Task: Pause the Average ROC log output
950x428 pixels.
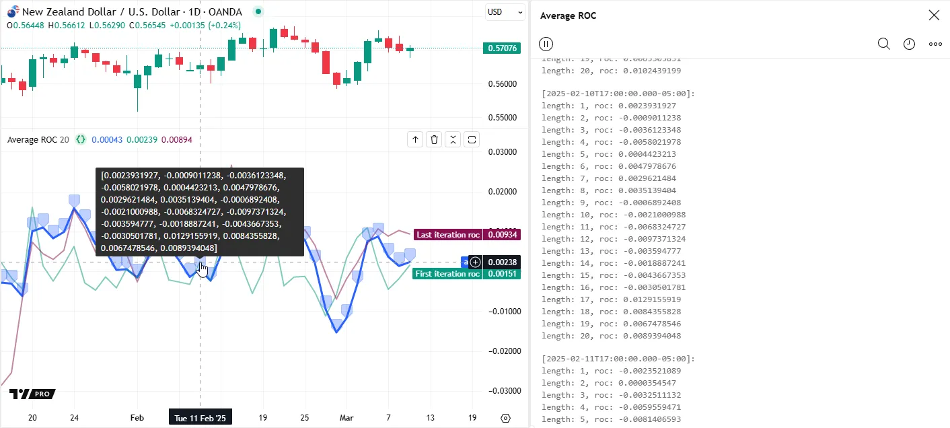Action: (x=546, y=44)
